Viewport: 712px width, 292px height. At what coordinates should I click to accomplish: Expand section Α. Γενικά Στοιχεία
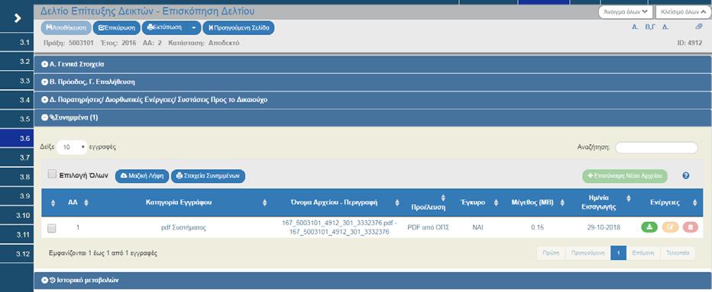pyautogui.click(x=374, y=64)
